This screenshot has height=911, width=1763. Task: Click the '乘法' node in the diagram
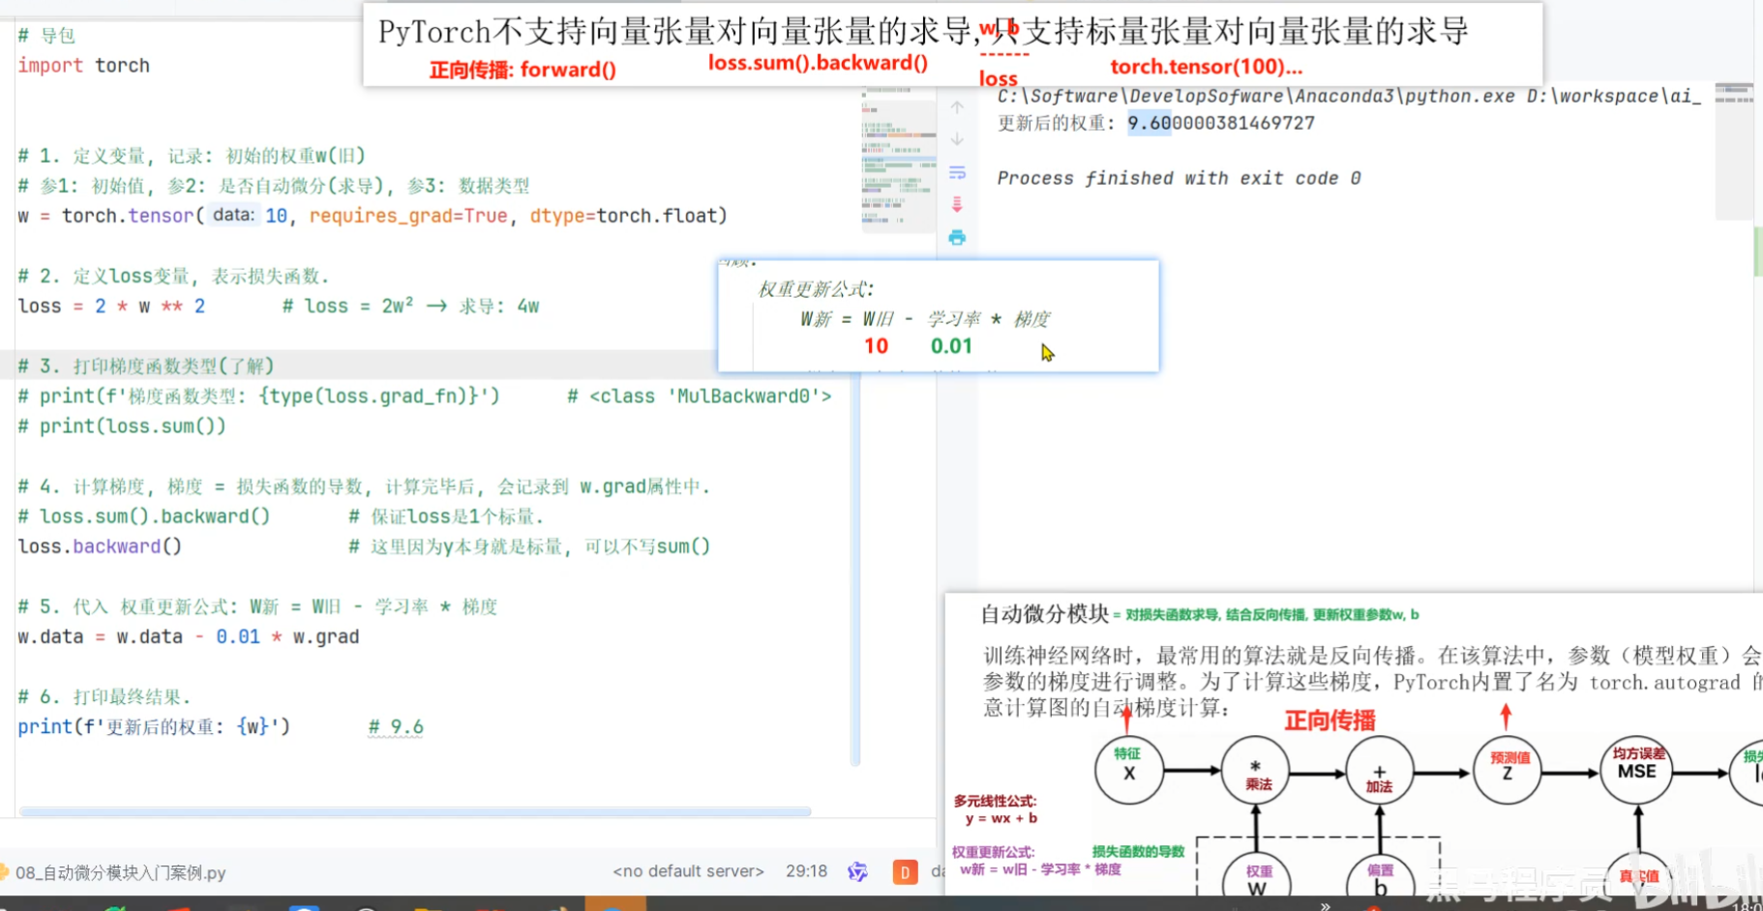click(1256, 772)
